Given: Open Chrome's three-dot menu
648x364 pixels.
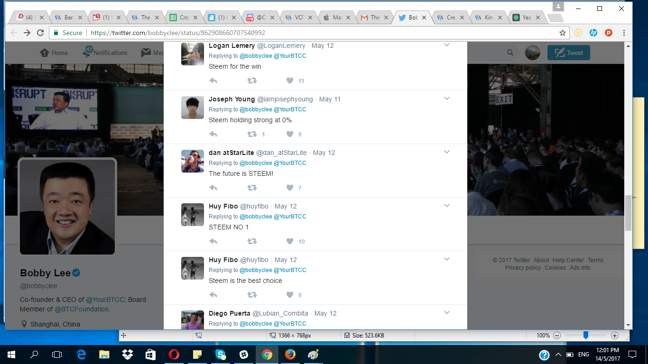Looking at the screenshot, I should tap(624, 33).
